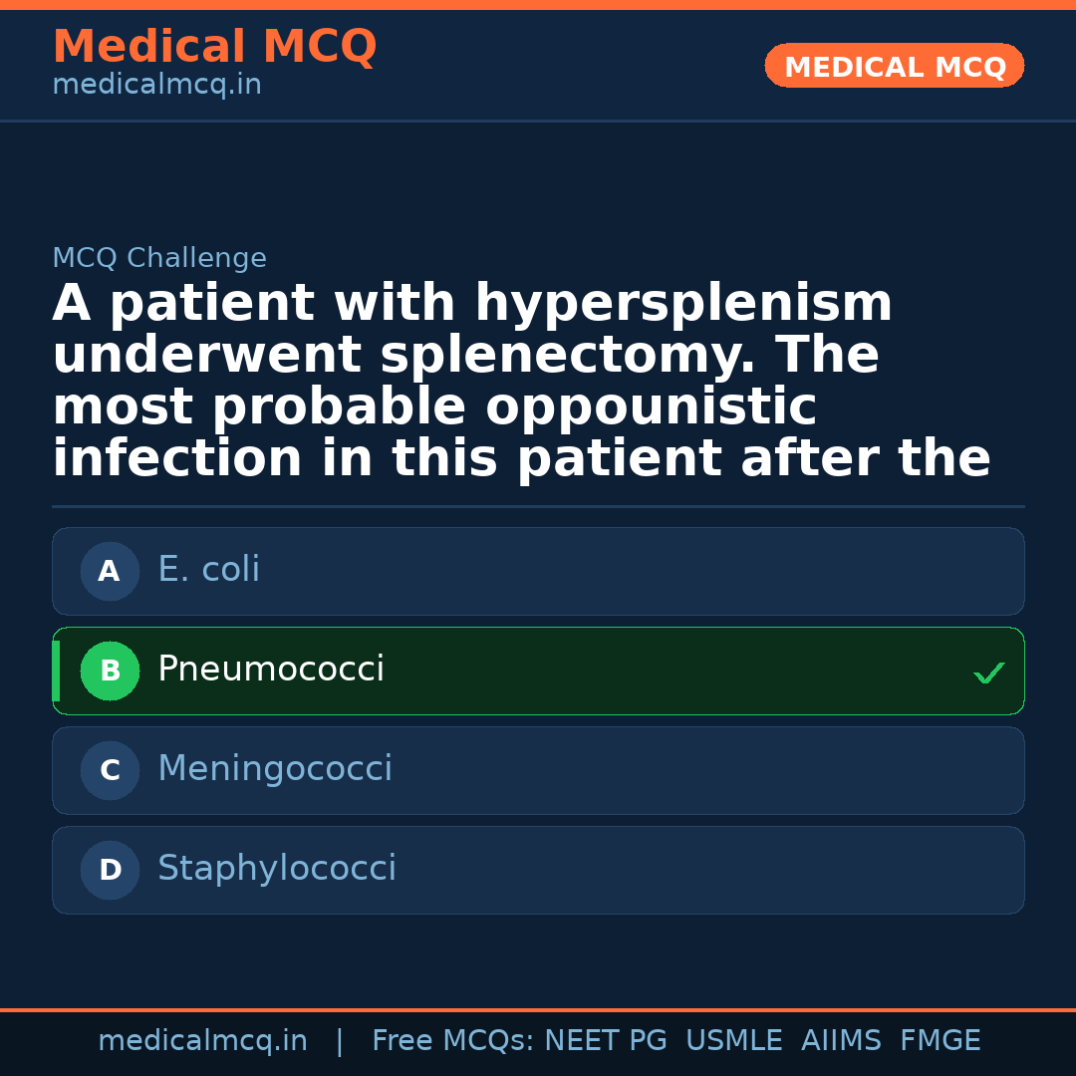This screenshot has width=1076, height=1076.
Task: Choose the Staphylococci answer option
Action: point(538,870)
